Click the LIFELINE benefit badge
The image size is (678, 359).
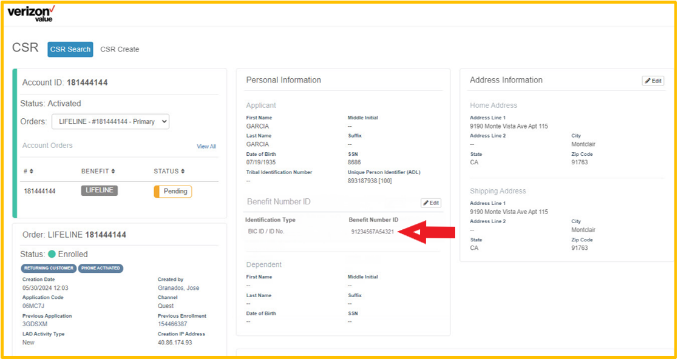click(100, 190)
